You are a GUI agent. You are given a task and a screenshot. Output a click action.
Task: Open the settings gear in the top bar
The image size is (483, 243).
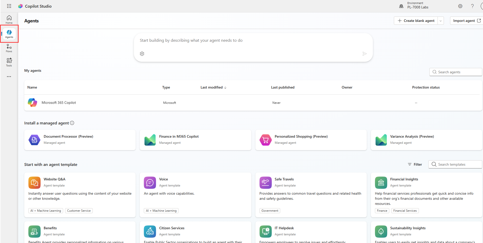click(460, 6)
